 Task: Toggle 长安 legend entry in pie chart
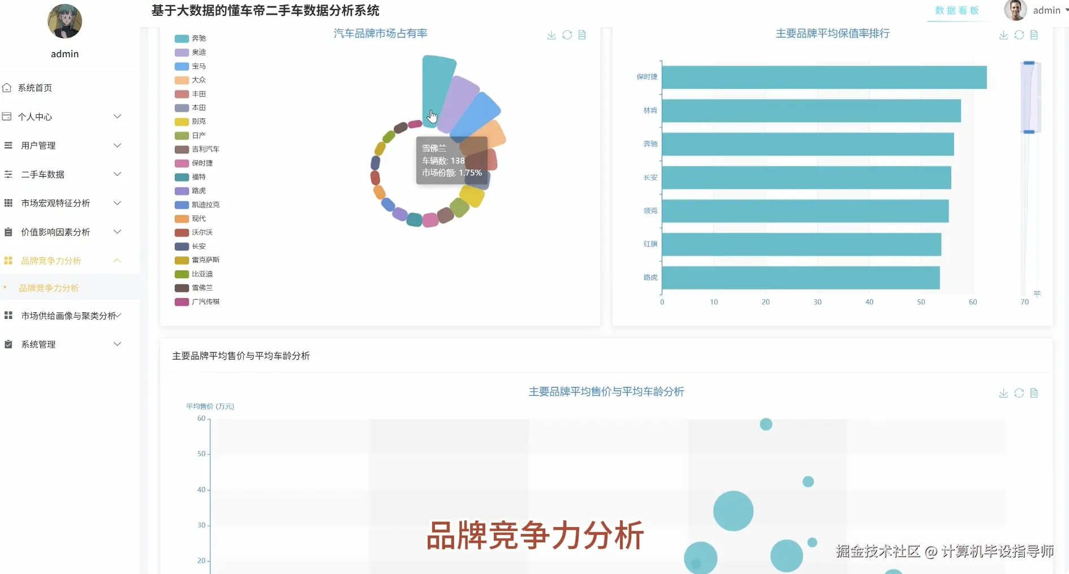(191, 246)
